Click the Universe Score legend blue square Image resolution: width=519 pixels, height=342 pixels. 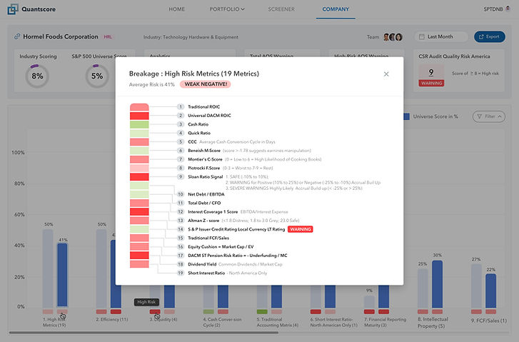tap(407, 116)
